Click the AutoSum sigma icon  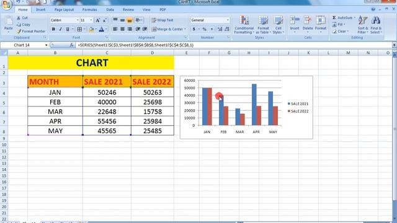334,18
